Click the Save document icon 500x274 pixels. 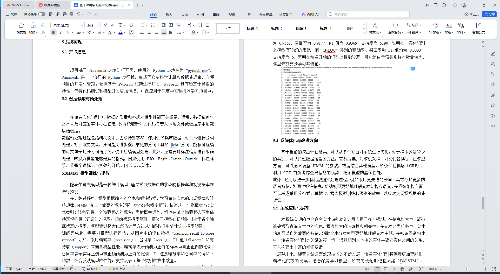(51, 14)
